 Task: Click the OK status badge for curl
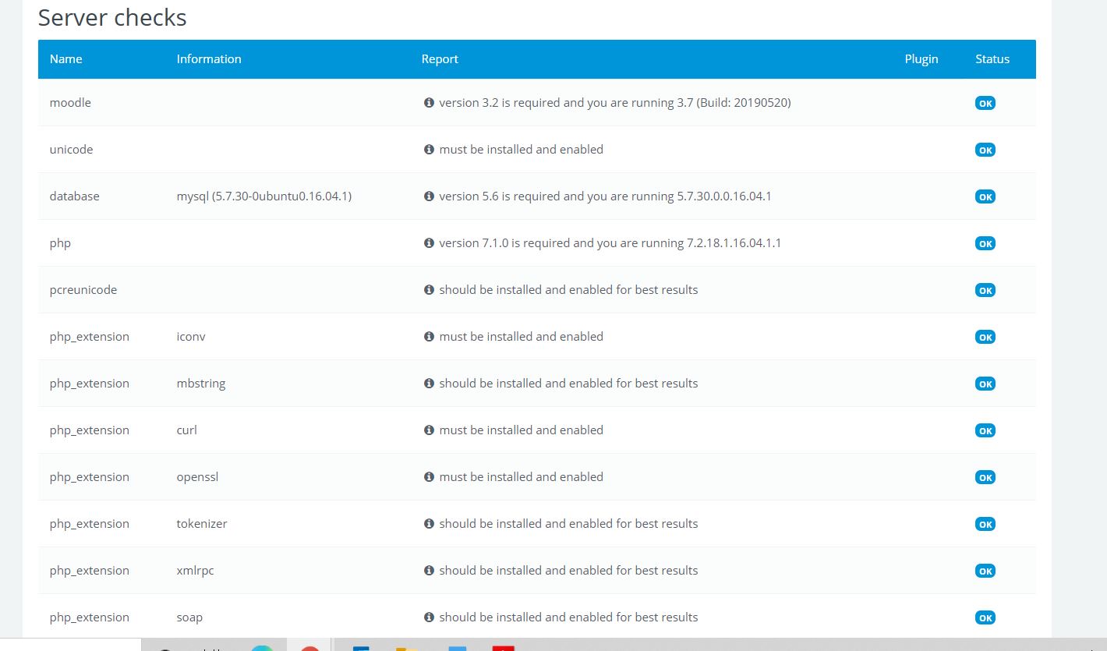point(985,430)
